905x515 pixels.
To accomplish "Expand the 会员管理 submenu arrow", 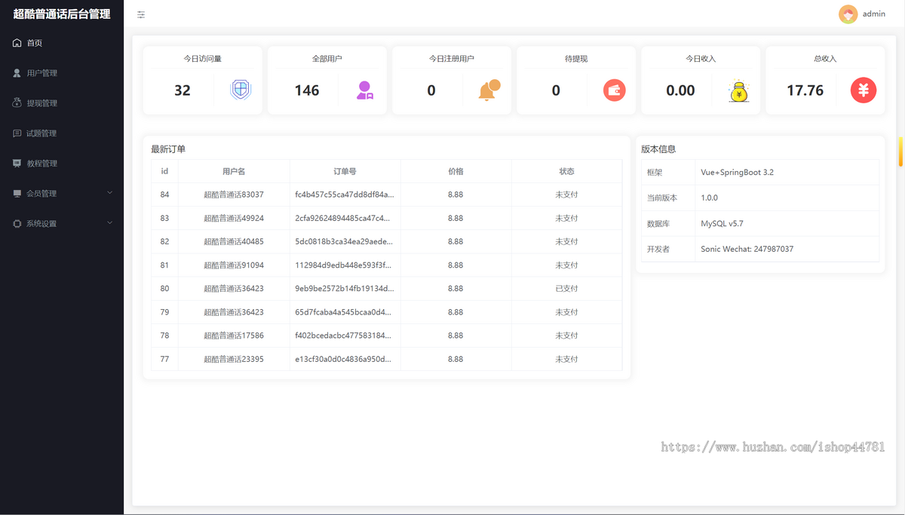I will point(110,193).
